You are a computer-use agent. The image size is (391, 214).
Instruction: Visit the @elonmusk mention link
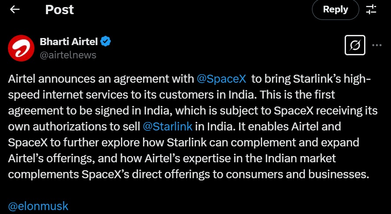click(x=38, y=206)
